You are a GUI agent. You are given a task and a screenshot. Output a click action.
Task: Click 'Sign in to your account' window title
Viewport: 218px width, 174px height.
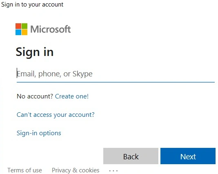(x=32, y=4)
